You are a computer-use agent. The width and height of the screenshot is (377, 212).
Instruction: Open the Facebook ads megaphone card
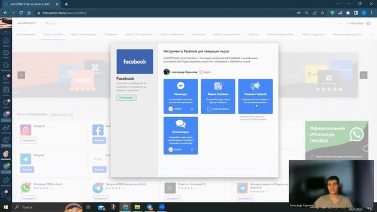(255, 96)
